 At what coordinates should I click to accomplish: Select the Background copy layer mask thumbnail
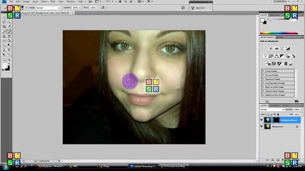pyautogui.click(x=276, y=120)
